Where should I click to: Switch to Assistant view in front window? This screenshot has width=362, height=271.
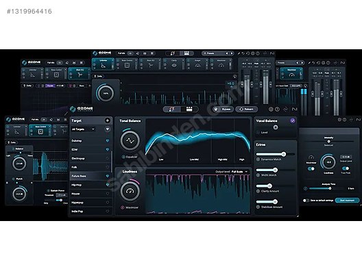172,109
